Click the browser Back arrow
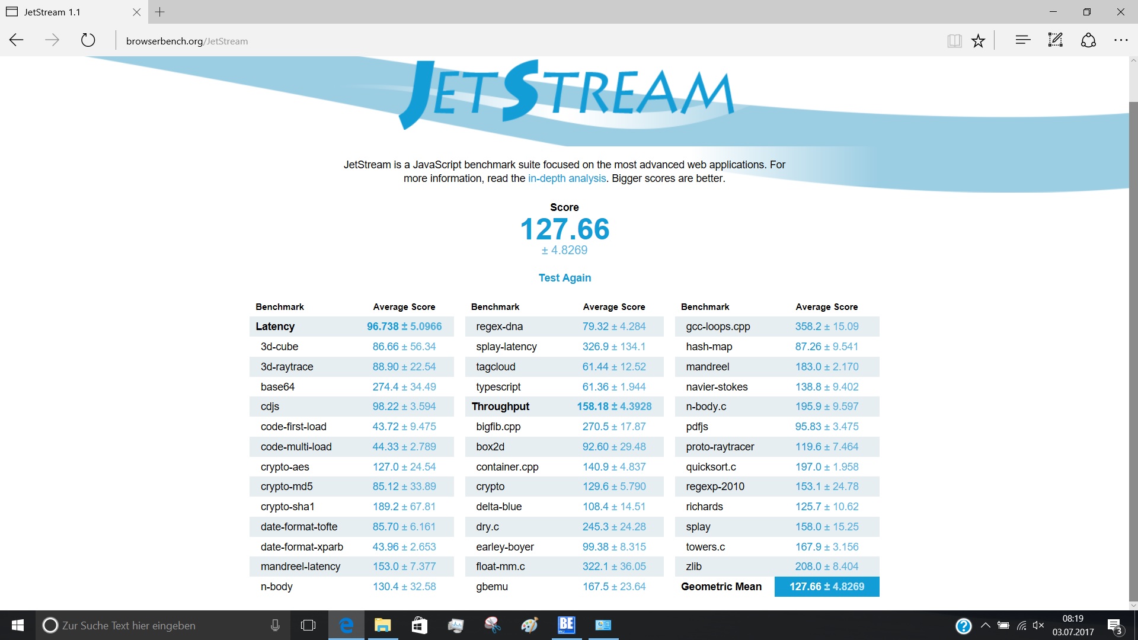This screenshot has height=640, width=1138. (17, 40)
